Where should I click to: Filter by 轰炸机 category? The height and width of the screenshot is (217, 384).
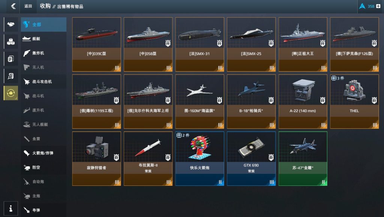[x=43, y=53]
